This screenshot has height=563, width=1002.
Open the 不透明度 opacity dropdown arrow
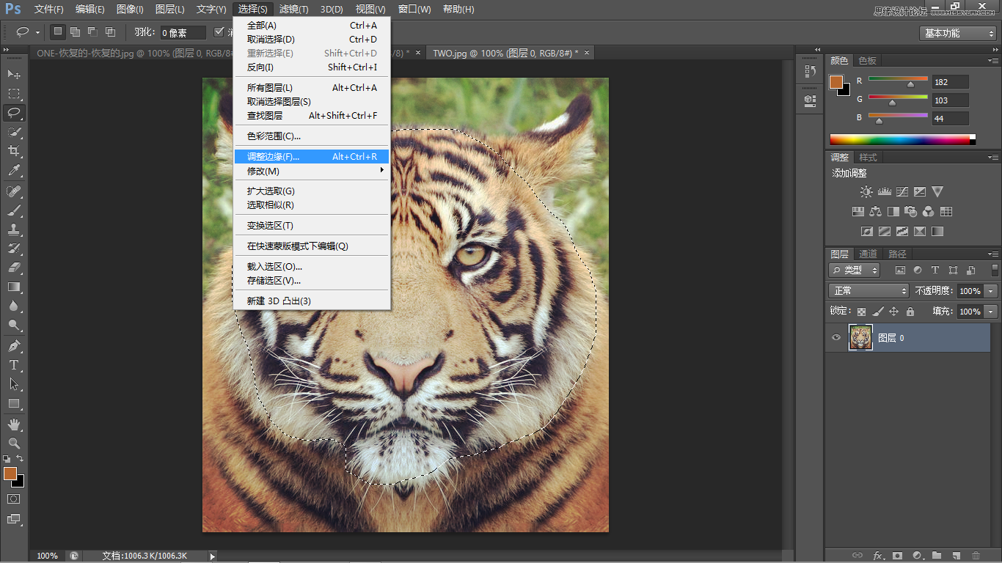click(991, 291)
